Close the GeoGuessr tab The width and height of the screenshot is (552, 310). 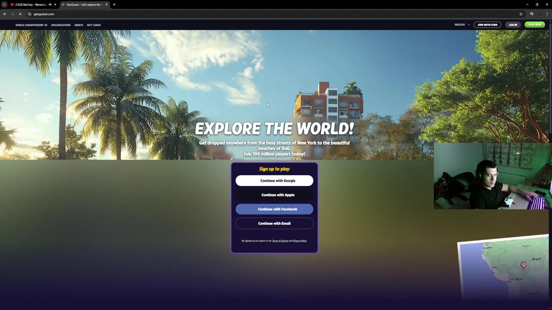[107, 4]
